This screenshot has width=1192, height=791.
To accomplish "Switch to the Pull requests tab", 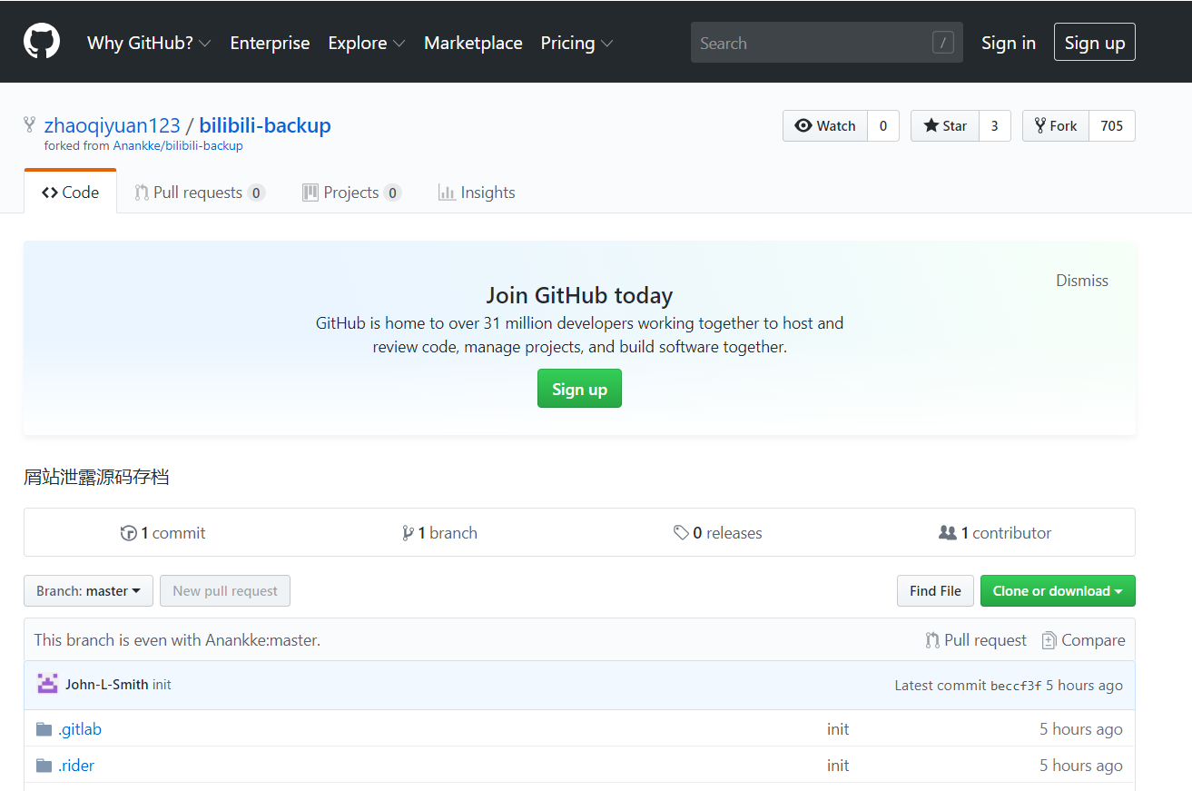I will point(200,193).
